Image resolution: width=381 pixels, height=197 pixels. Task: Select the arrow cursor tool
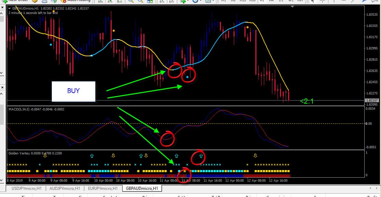(x=313, y=1)
